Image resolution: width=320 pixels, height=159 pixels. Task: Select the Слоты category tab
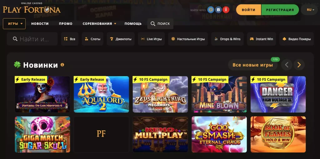pos(92,39)
